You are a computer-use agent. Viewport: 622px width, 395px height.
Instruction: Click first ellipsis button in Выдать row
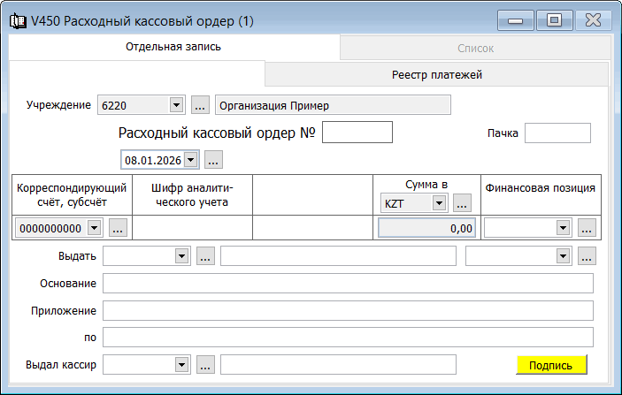[205, 256]
